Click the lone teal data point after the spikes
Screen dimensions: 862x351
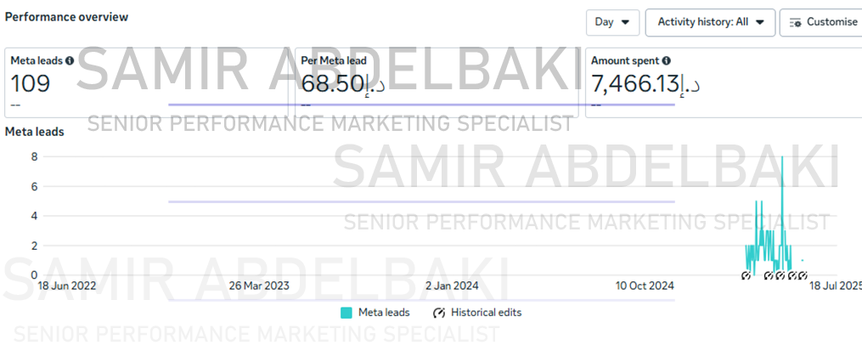pos(803,260)
